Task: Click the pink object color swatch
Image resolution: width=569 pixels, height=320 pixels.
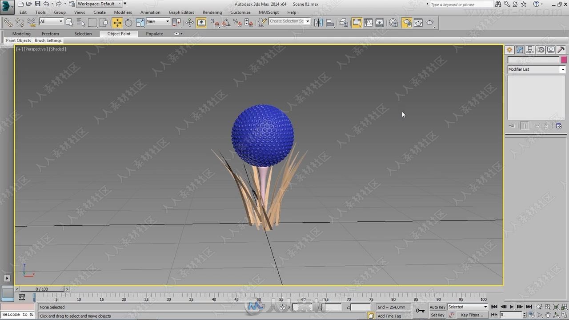Action: point(564,60)
